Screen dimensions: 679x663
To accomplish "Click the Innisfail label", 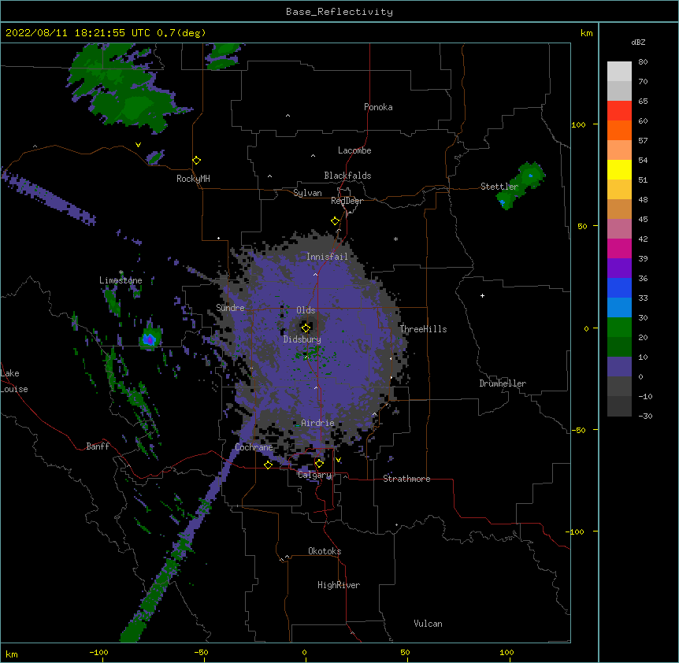I will click(327, 257).
